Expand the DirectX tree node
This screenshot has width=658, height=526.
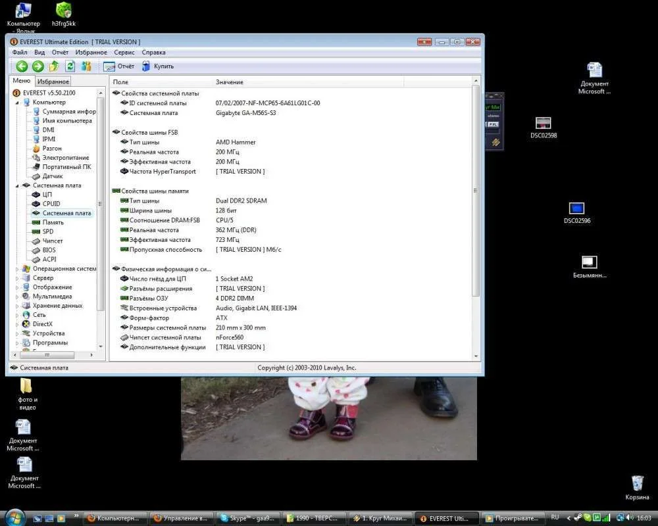point(17,324)
